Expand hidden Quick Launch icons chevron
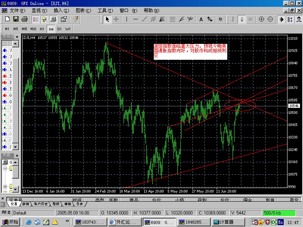Image resolution: width=303 pixels, height=227 pixels. (67, 221)
